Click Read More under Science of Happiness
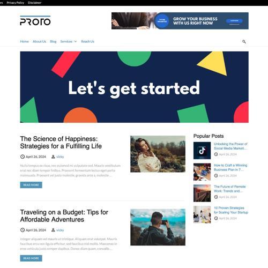This screenshot has width=268, height=268. [31, 185]
